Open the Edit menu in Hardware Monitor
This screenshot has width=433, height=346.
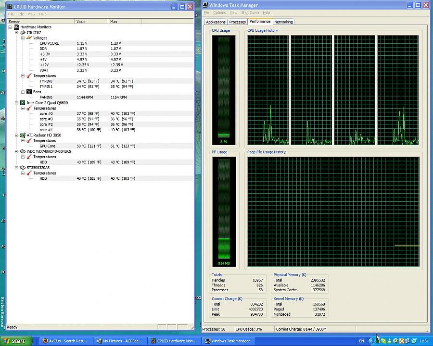coord(21,14)
